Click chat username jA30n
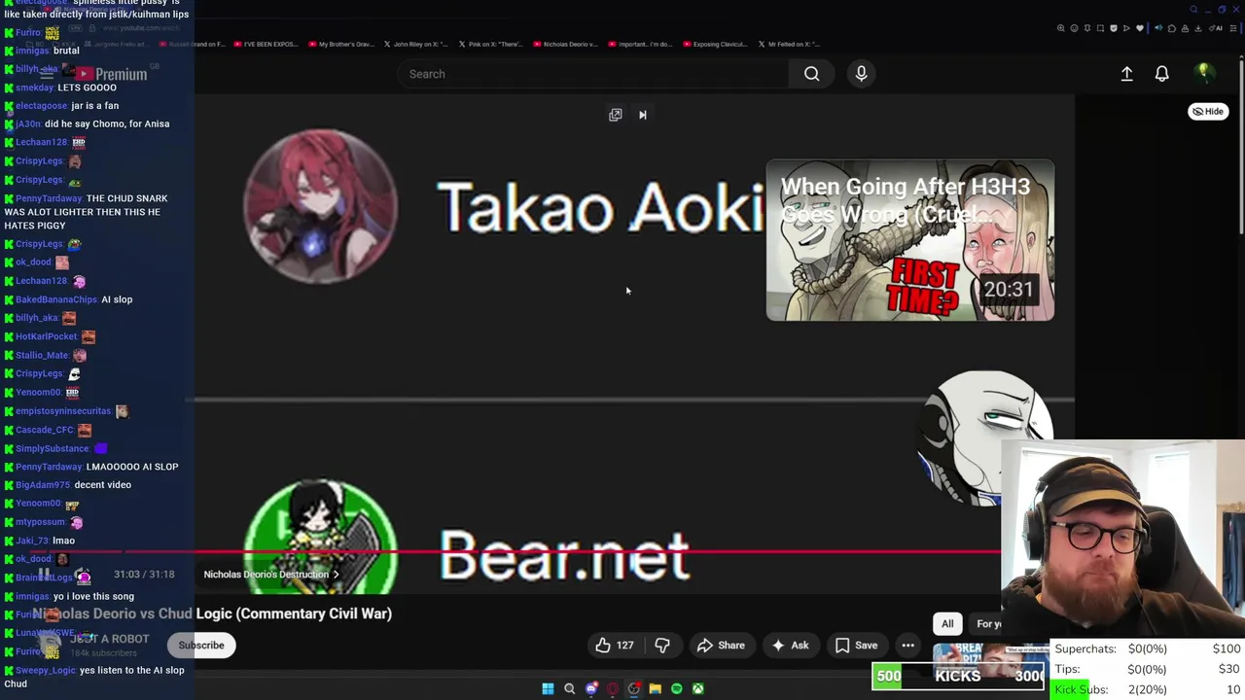 [28, 123]
